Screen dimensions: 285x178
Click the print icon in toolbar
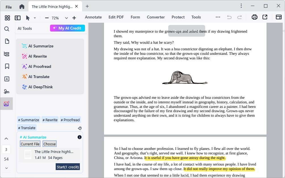tap(254, 17)
